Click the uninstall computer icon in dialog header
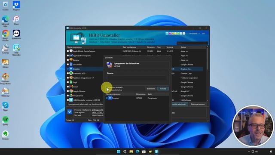 109,65
